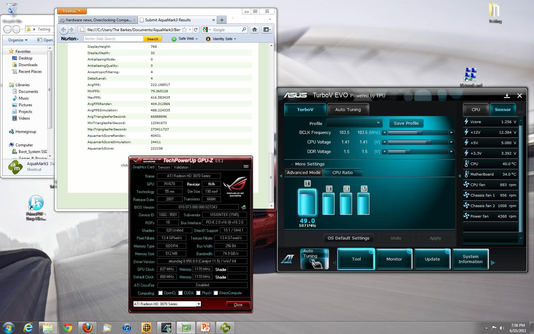Viewport: 534px width, 334px height.
Task: Switch to the CPU tab in sensor panel
Action: coord(476,109)
